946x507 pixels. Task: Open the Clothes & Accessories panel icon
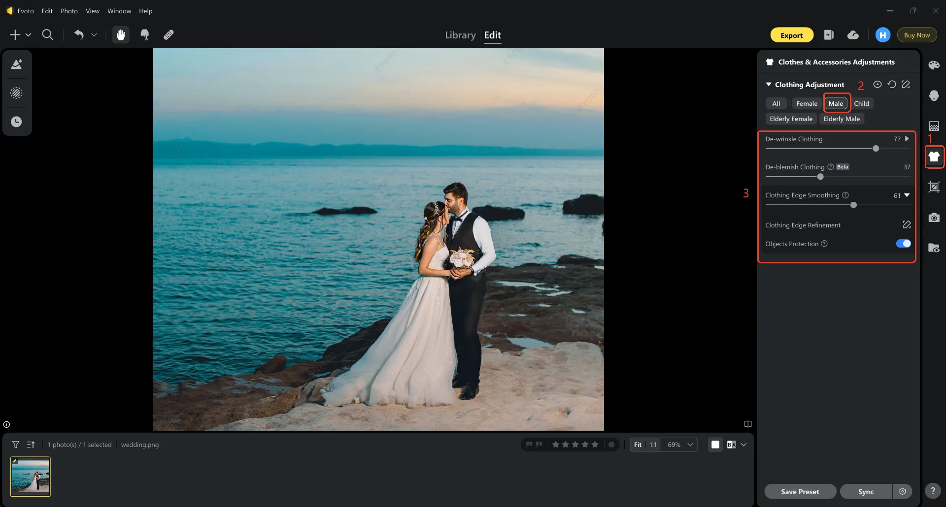[x=934, y=157]
